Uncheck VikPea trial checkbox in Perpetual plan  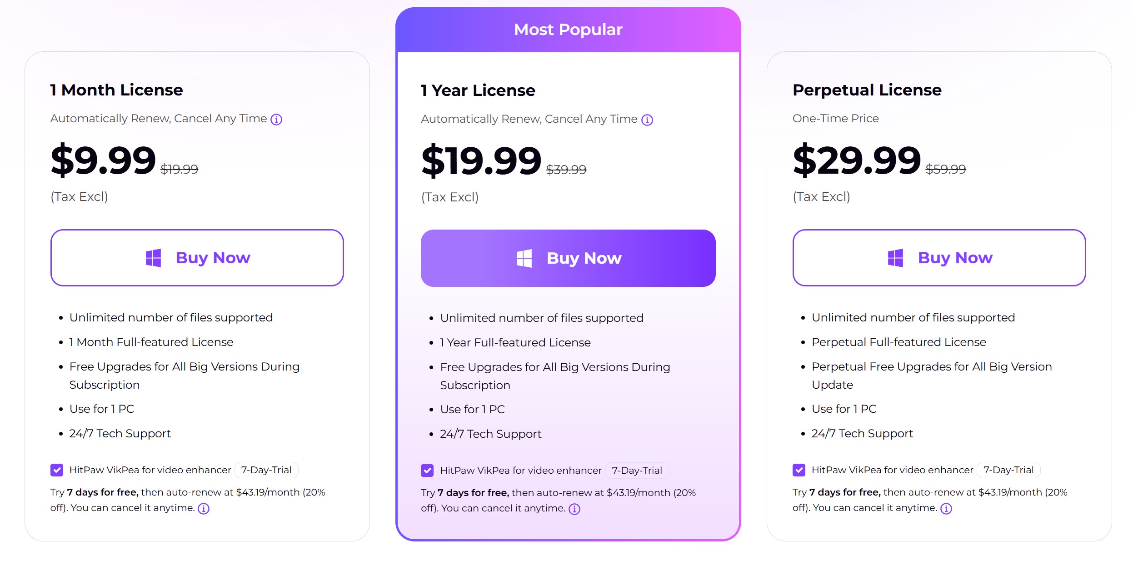click(799, 470)
